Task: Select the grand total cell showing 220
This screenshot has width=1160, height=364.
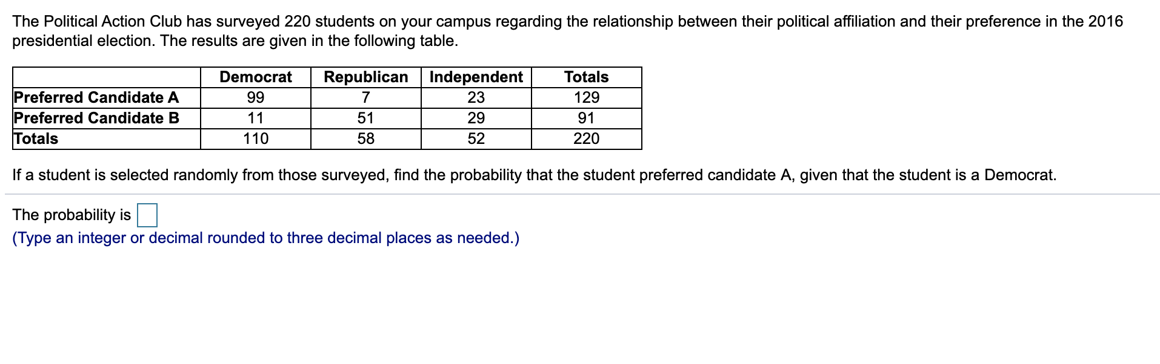Action: click(x=586, y=139)
